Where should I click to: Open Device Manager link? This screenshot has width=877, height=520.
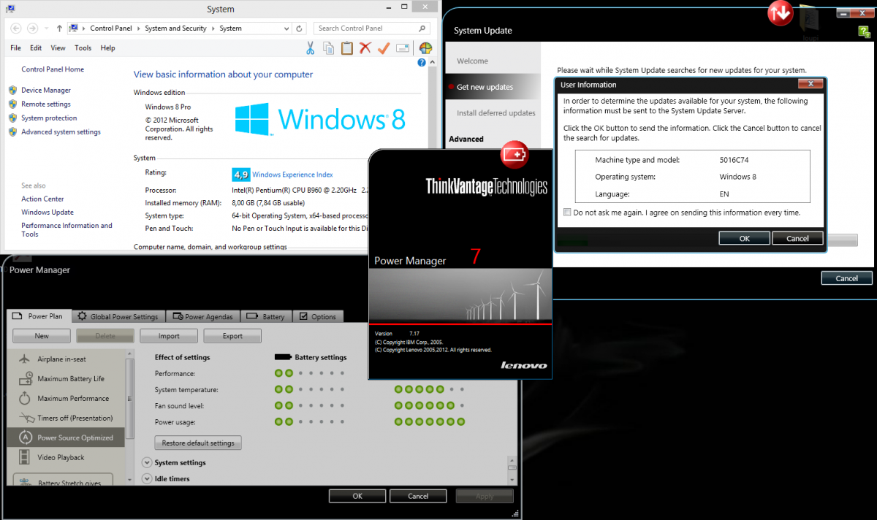click(x=46, y=90)
